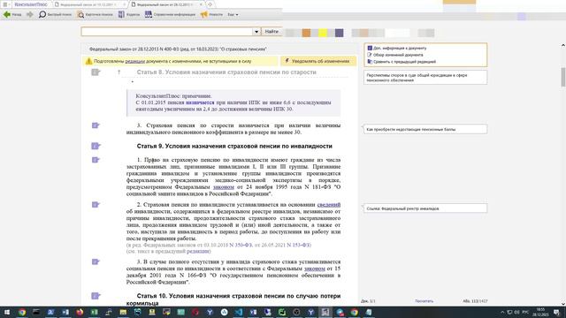This screenshot has width=566, height=318.
Task: Click the Найти button
Action: pyautogui.click(x=272, y=32)
